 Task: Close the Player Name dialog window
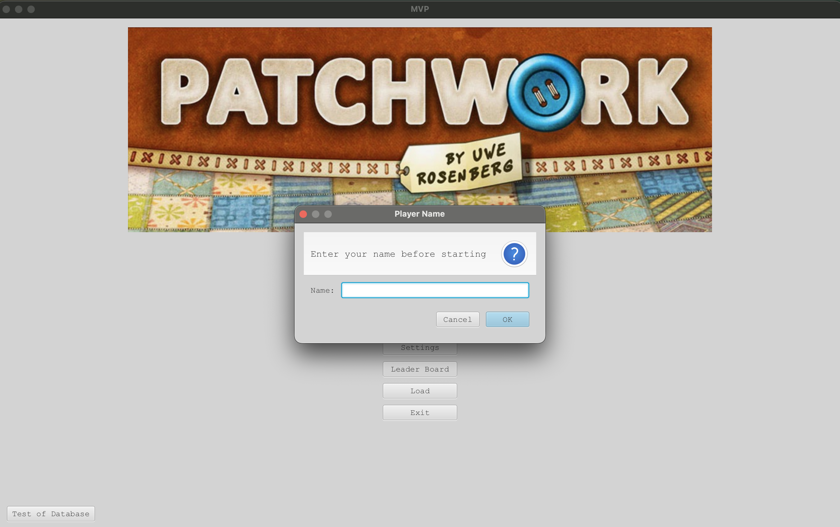tap(303, 214)
